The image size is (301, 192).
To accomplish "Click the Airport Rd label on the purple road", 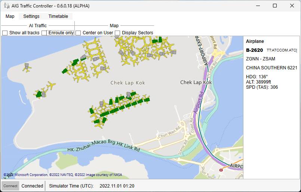I will (199, 103).
